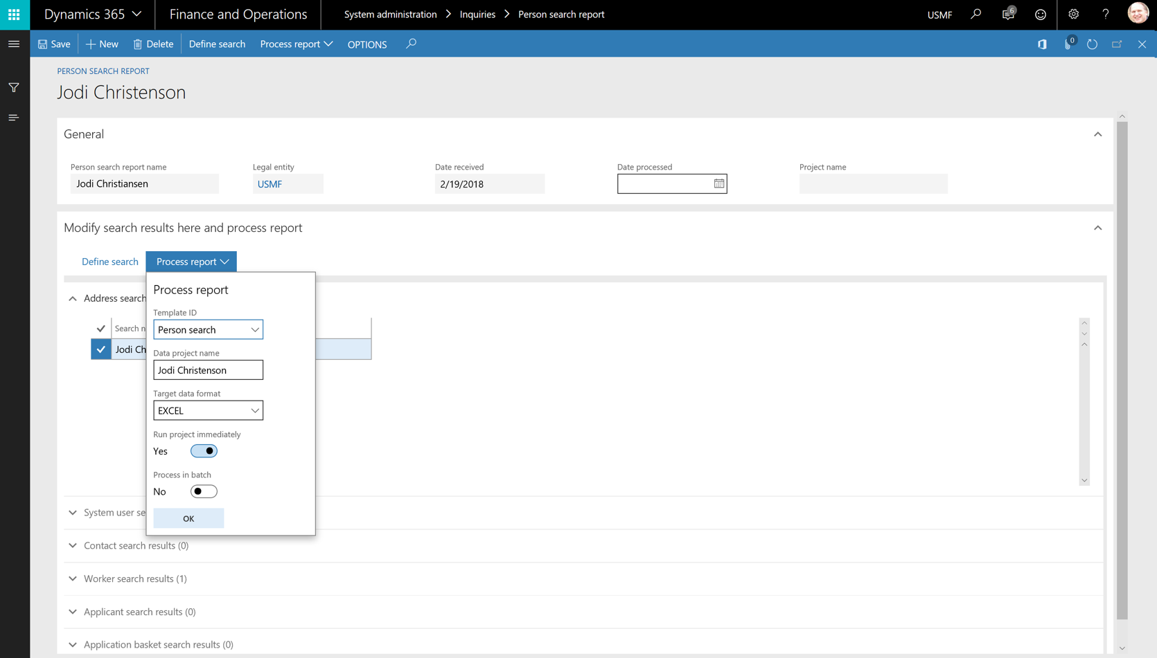Open the app launcher waffle icon

[x=14, y=15]
